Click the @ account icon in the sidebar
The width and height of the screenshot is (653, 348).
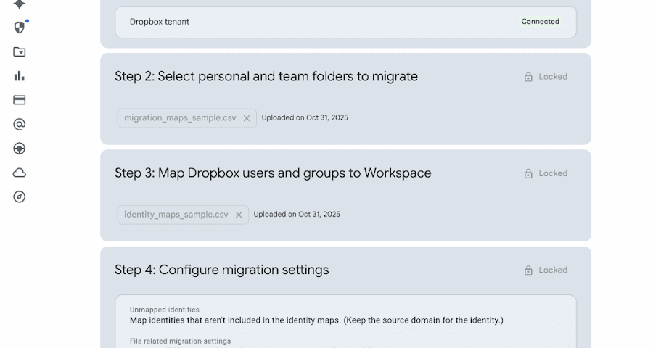tap(20, 125)
